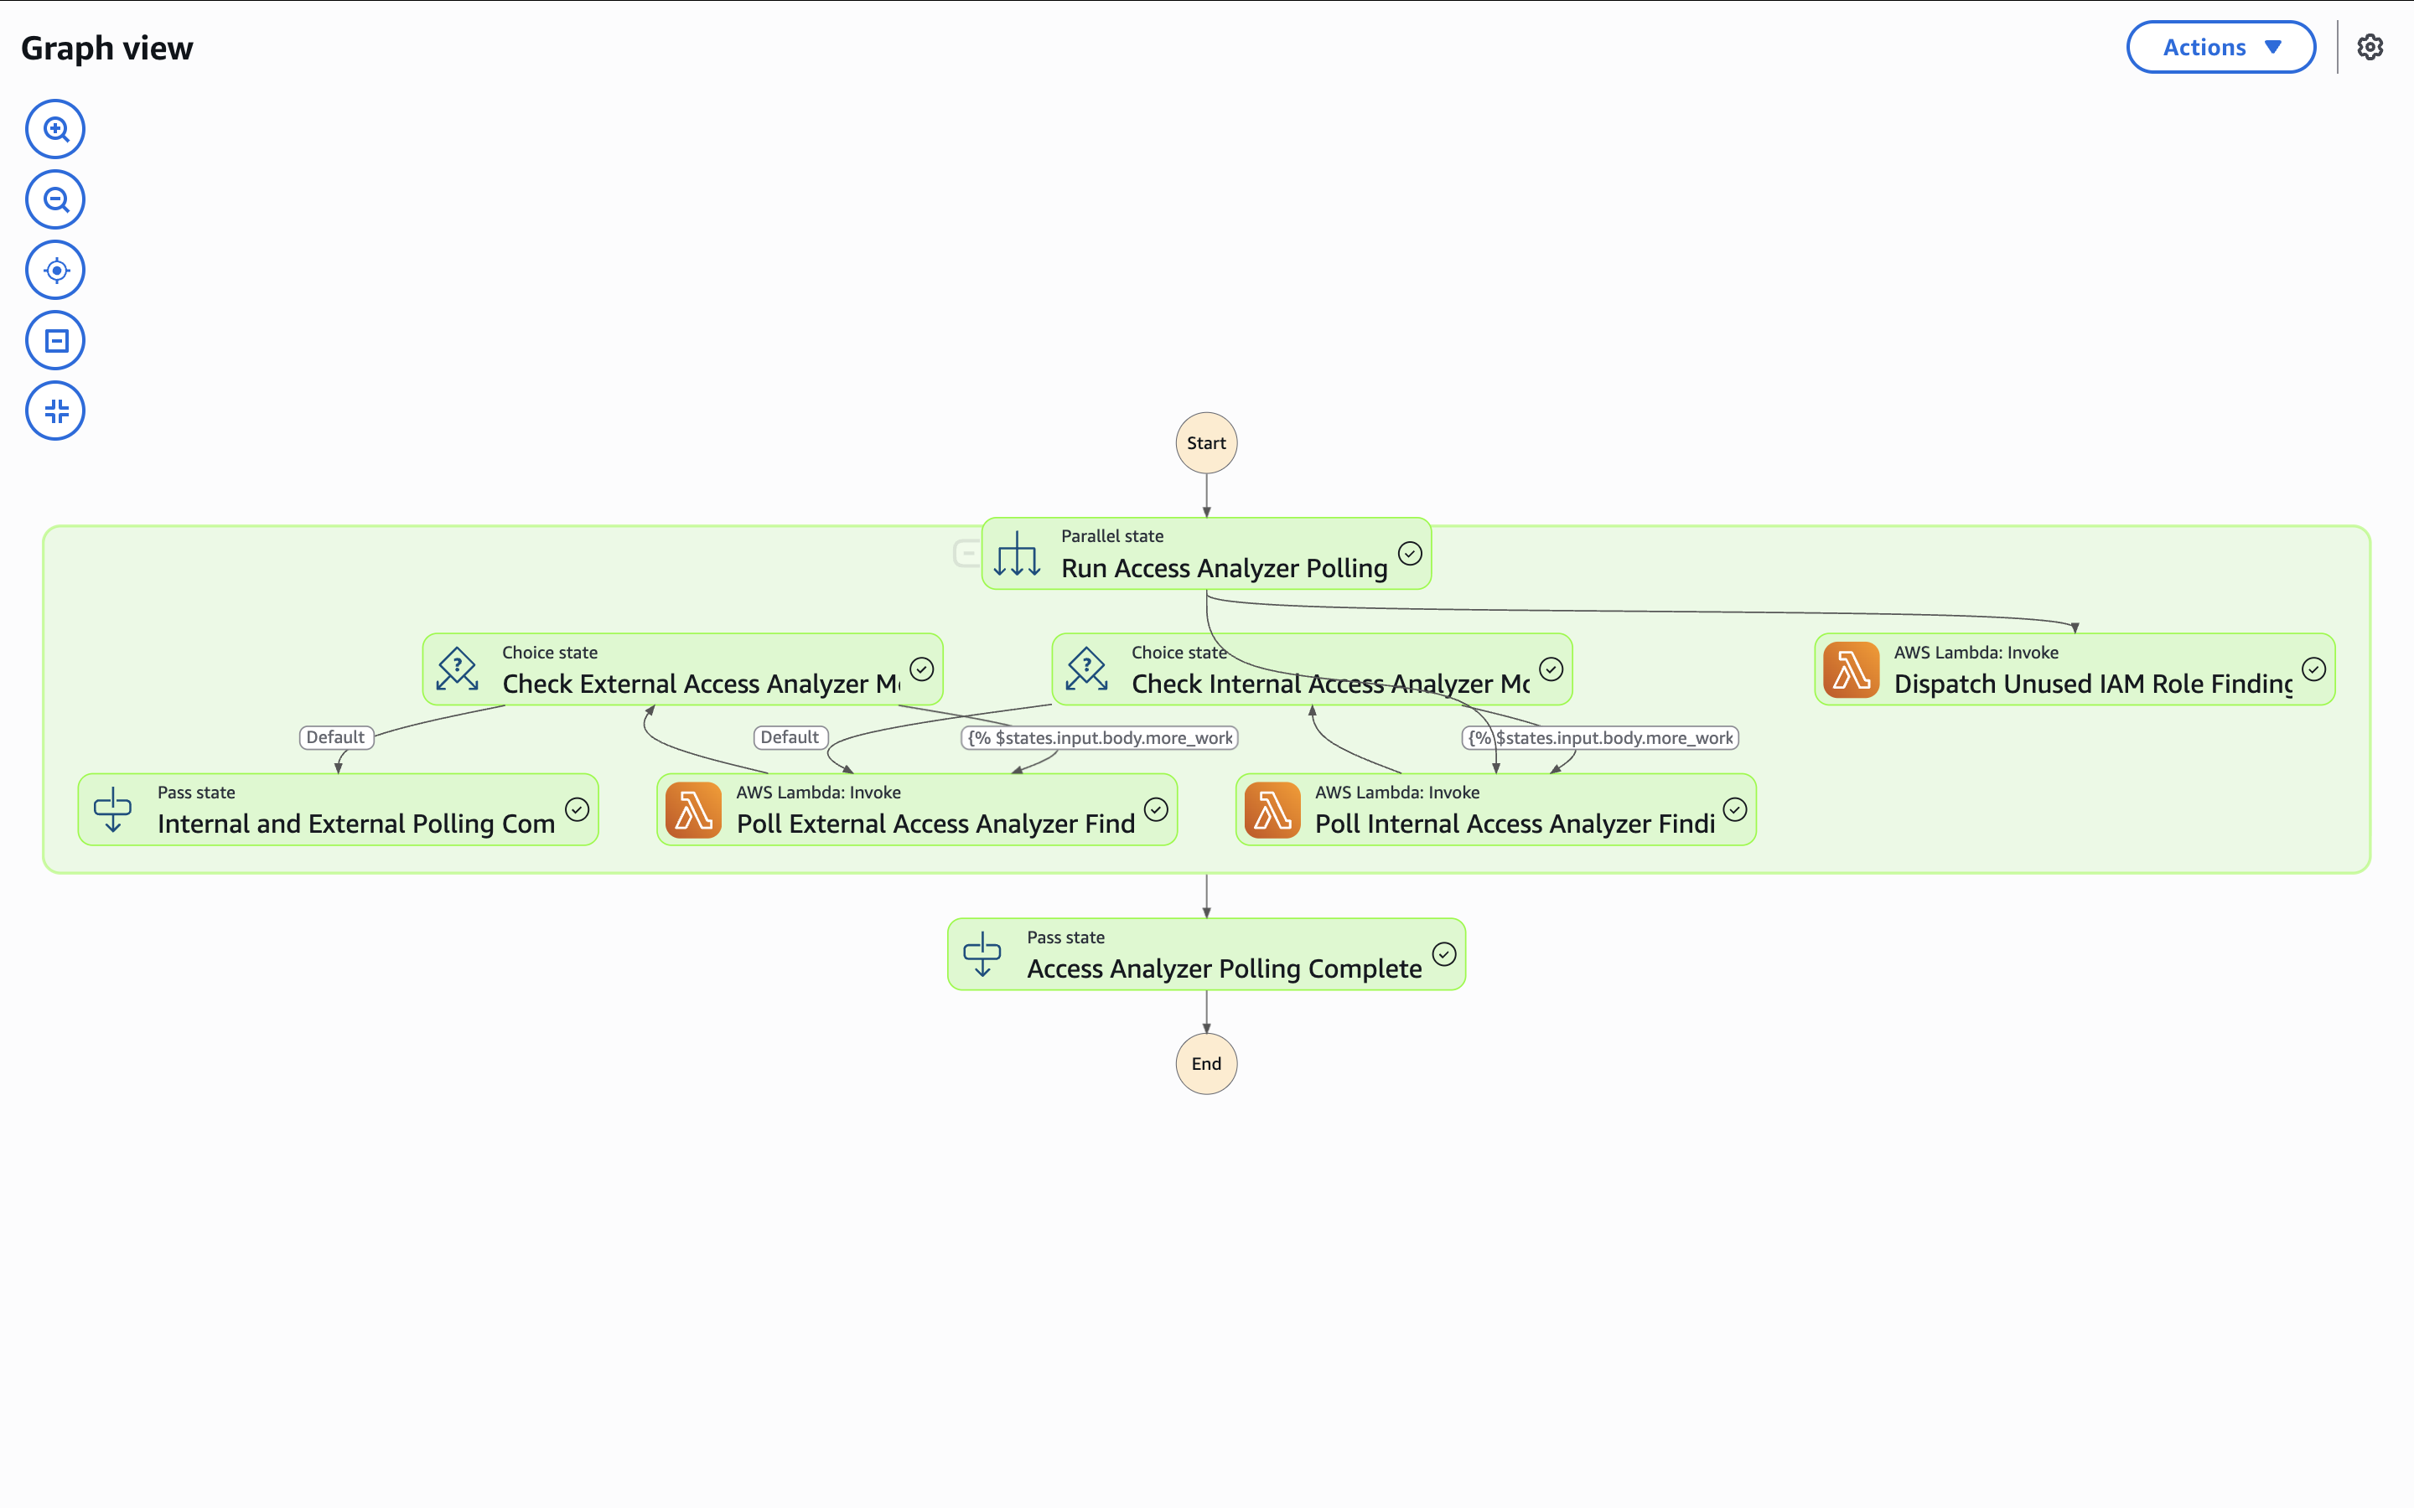Open graph settings via the gear icon
The image size is (2414, 1508).
(x=2370, y=47)
